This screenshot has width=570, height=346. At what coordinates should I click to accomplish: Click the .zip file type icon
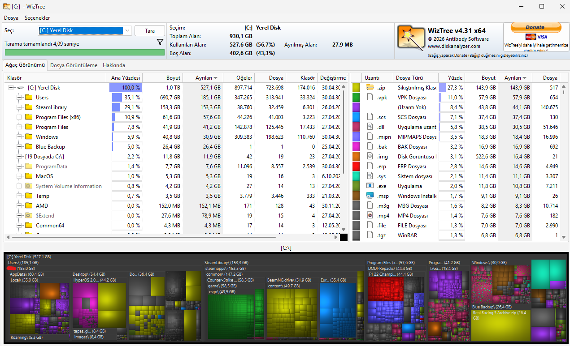[370, 88]
